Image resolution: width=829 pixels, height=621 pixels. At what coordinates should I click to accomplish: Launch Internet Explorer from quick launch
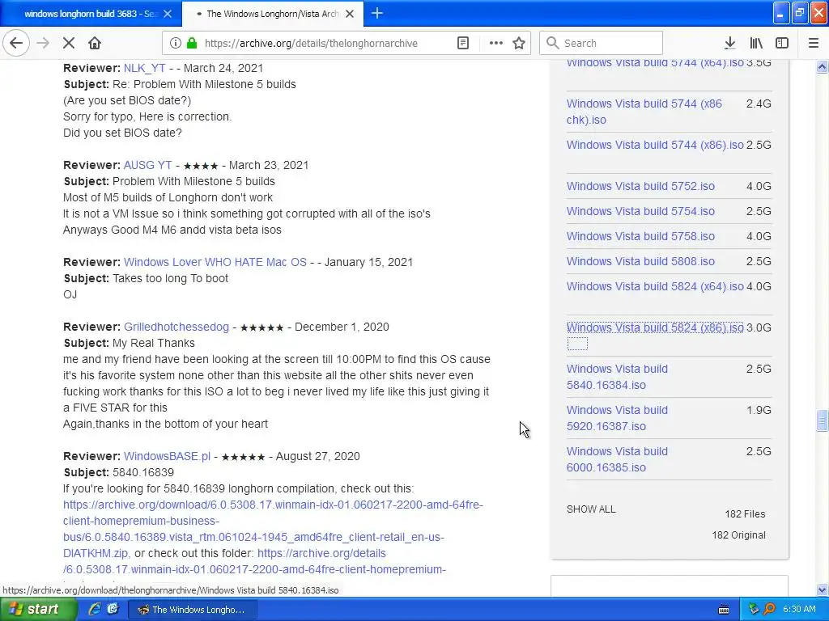95,609
